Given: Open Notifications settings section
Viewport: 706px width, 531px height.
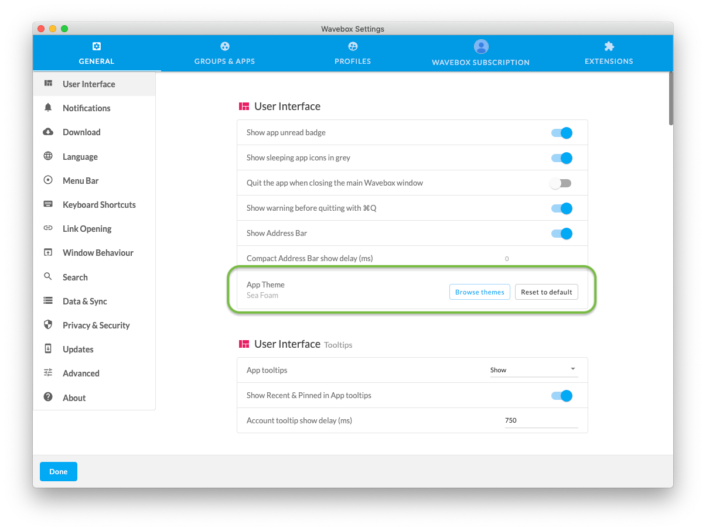Looking at the screenshot, I should [94, 108].
